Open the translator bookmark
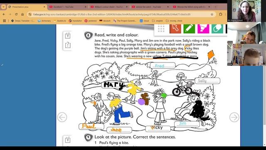266x150 pixels. [75, 21]
